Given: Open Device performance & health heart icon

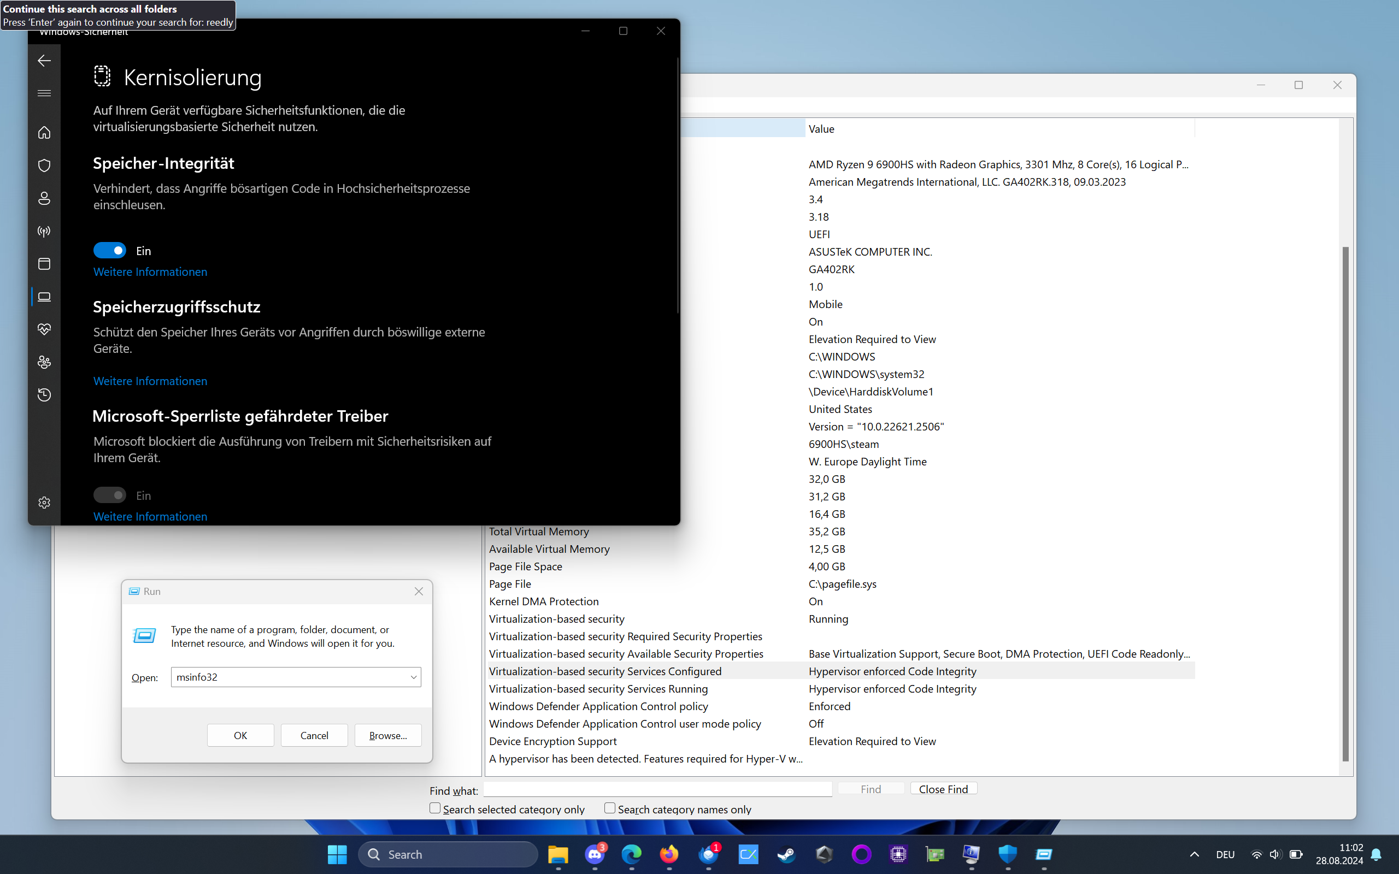Looking at the screenshot, I should pyautogui.click(x=44, y=329).
